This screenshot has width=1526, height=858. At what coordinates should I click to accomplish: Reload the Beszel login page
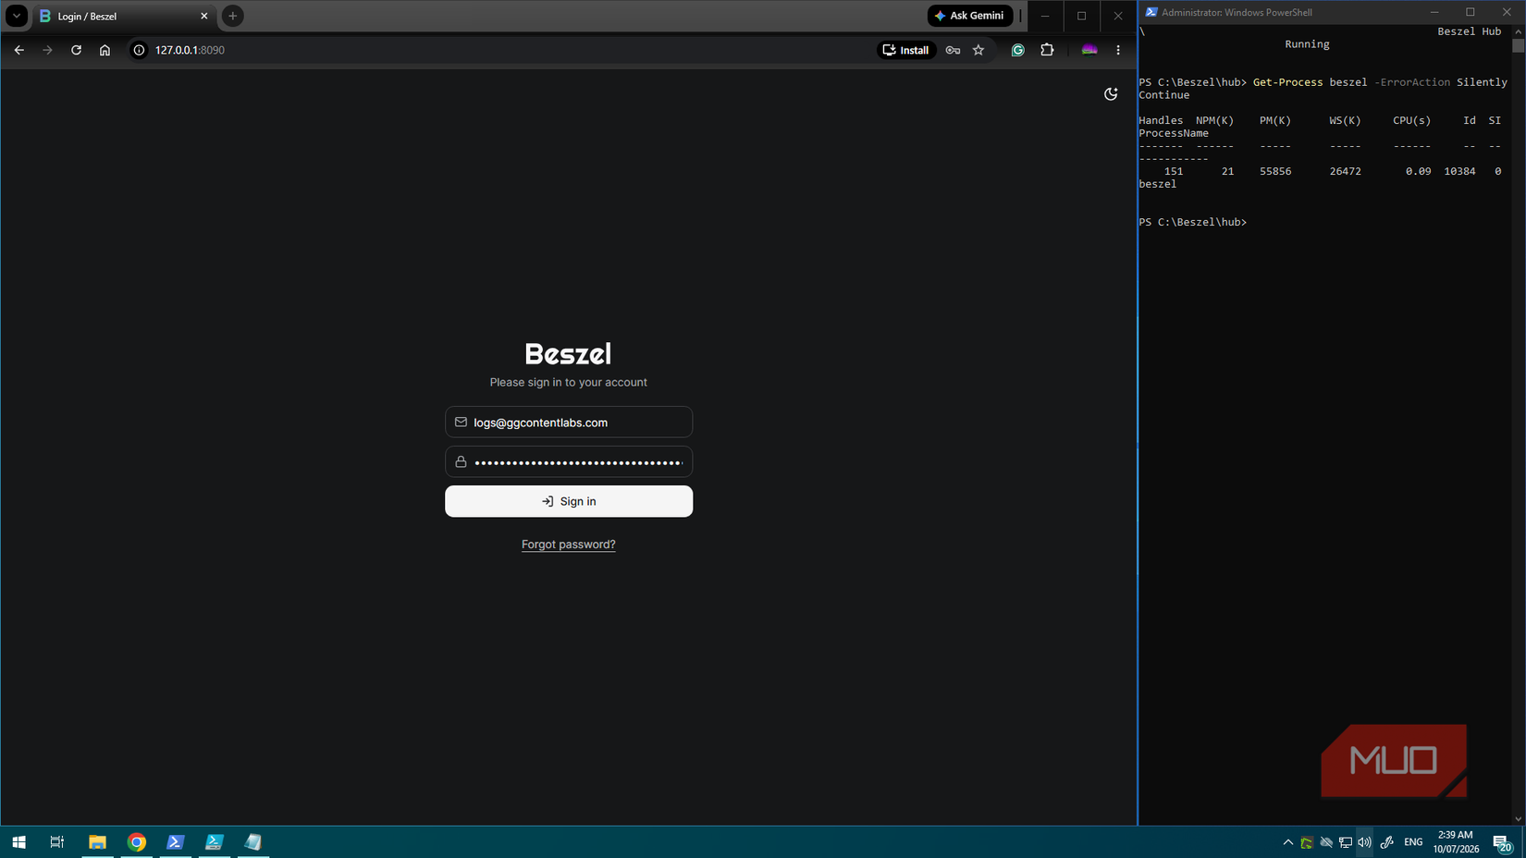pyautogui.click(x=76, y=50)
